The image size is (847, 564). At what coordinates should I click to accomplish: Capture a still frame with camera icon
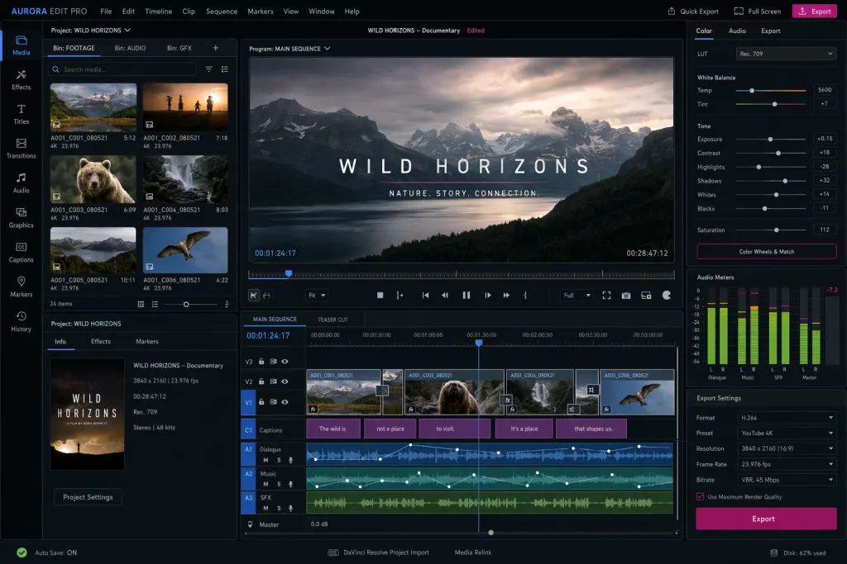pos(626,296)
